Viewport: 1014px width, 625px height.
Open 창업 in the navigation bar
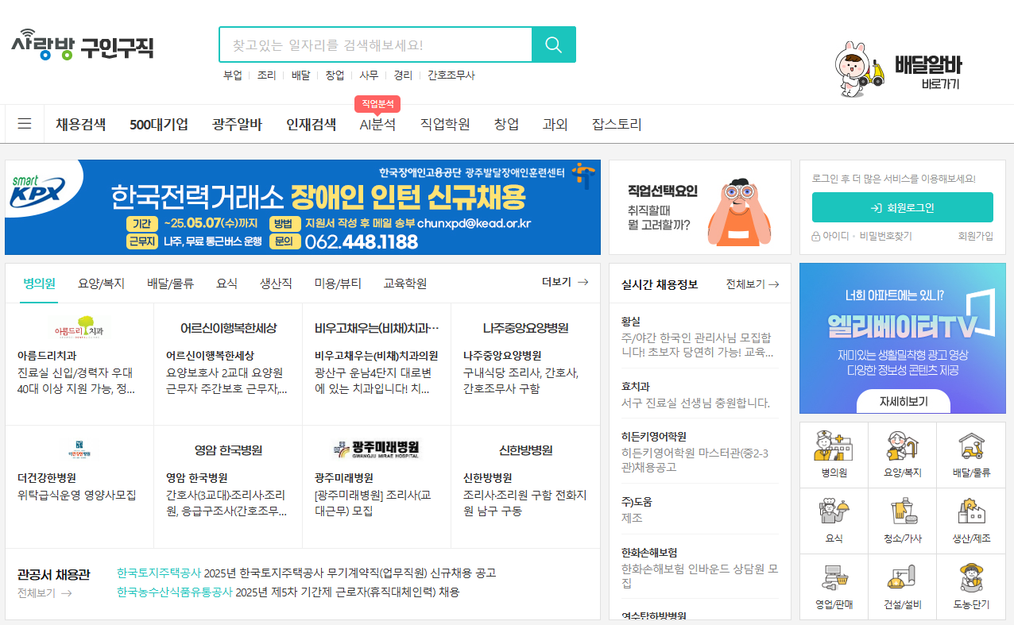(506, 124)
